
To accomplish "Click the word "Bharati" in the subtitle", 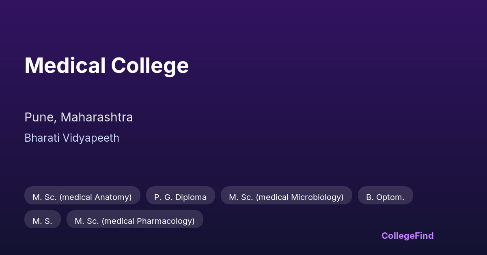I will coord(41,138).
